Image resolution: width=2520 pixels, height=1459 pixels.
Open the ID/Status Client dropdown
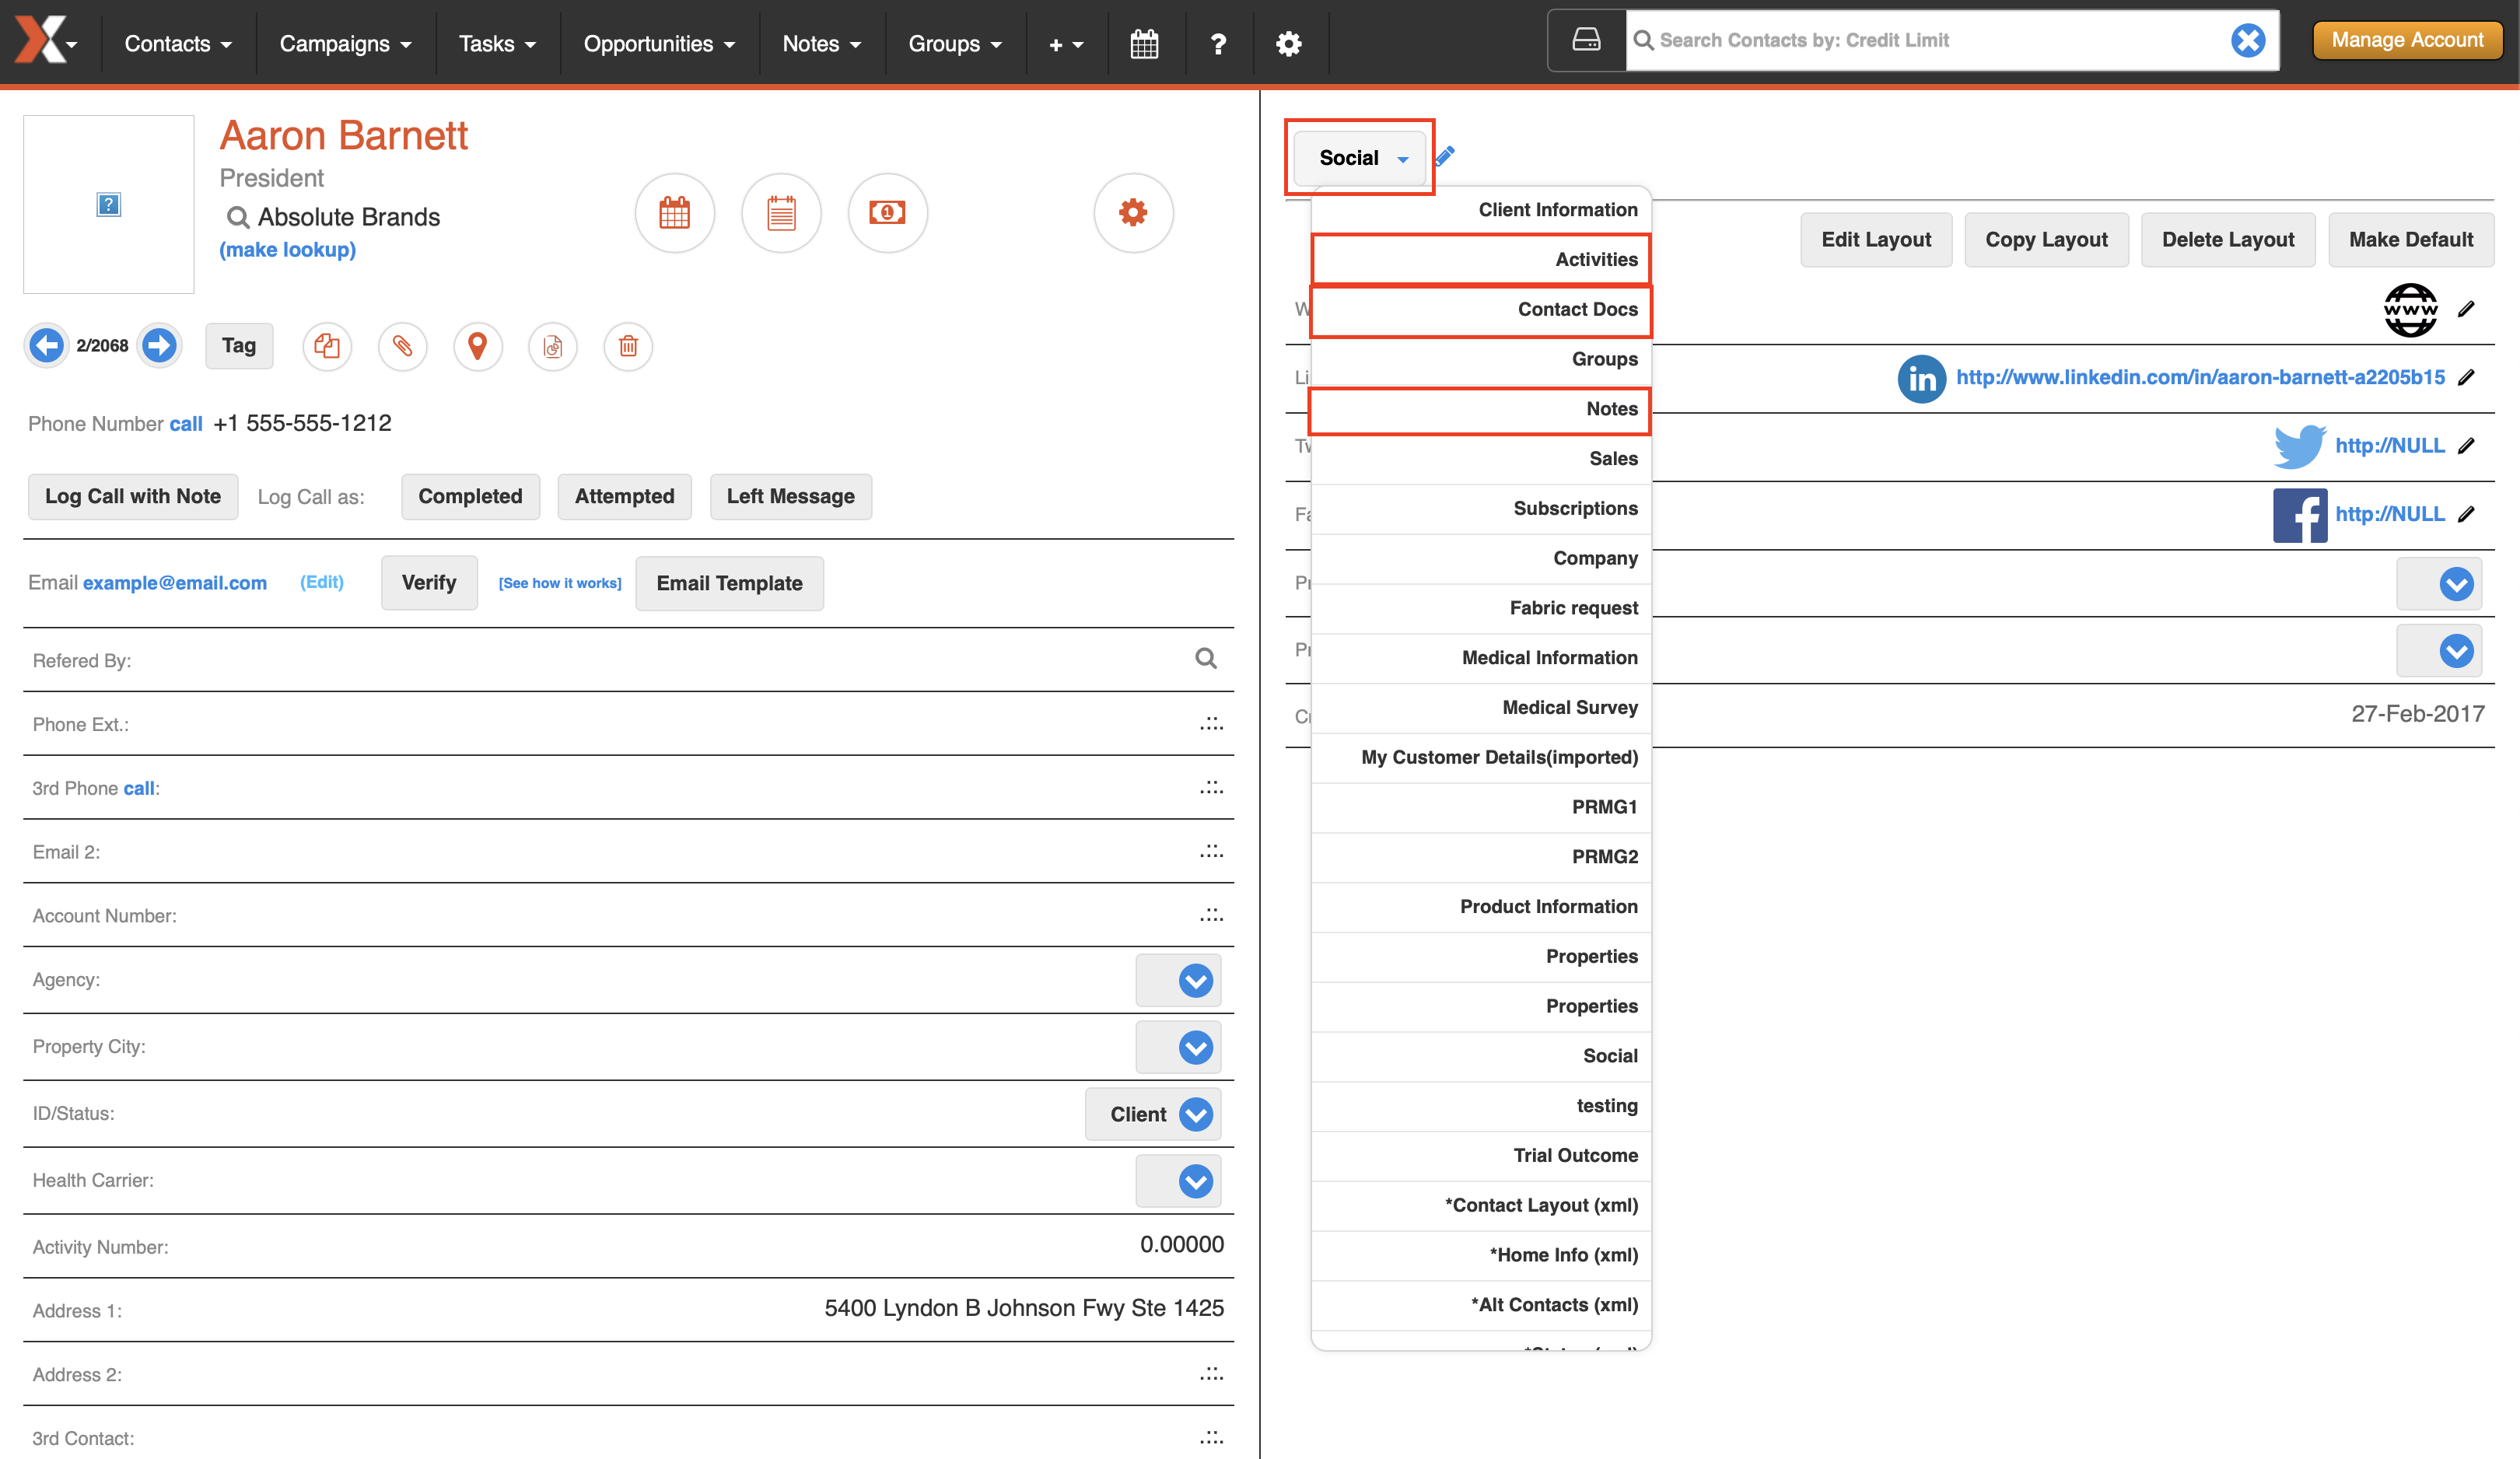pyautogui.click(x=1153, y=1114)
